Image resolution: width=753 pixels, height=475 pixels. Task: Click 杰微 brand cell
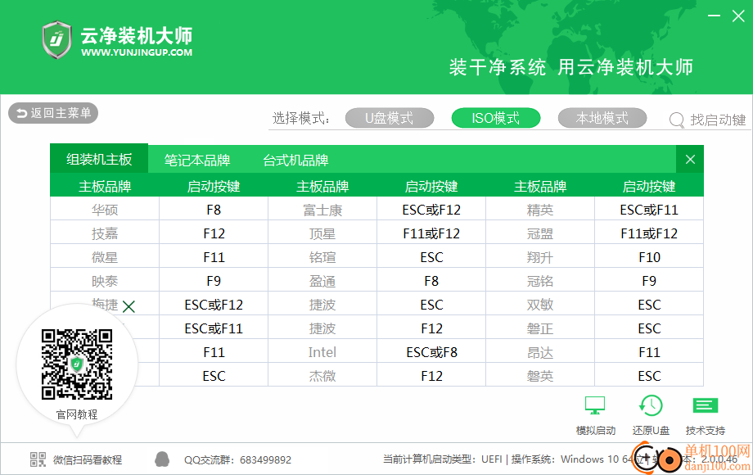(322, 376)
